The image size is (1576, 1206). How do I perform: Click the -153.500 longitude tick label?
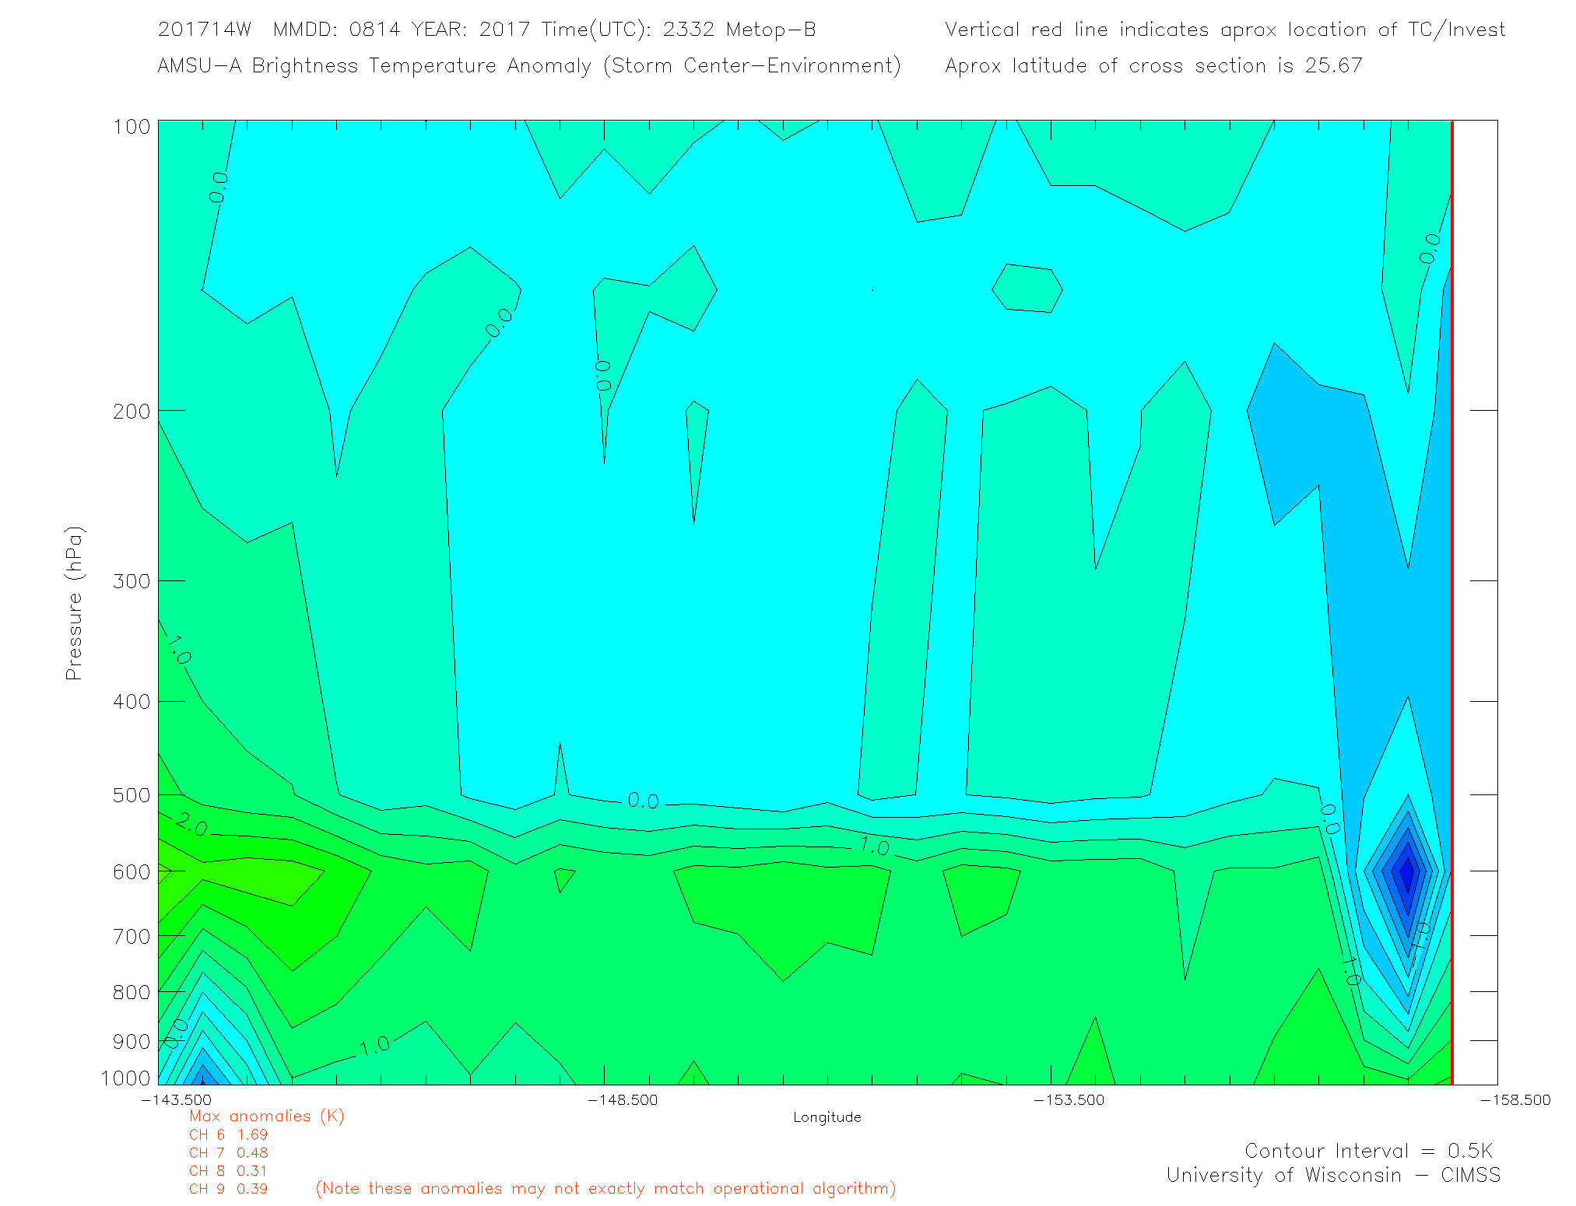tap(1069, 1099)
